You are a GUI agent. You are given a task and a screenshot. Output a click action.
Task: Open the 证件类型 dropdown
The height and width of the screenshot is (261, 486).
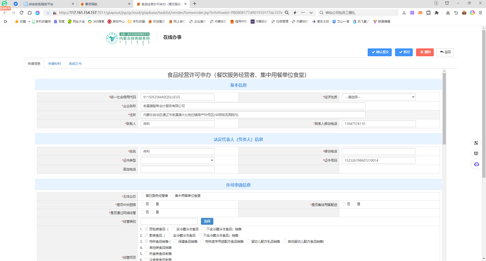pyautogui.click(x=177, y=160)
